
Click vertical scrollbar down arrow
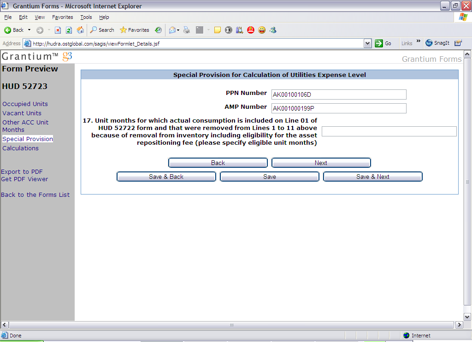pyautogui.click(x=467, y=317)
